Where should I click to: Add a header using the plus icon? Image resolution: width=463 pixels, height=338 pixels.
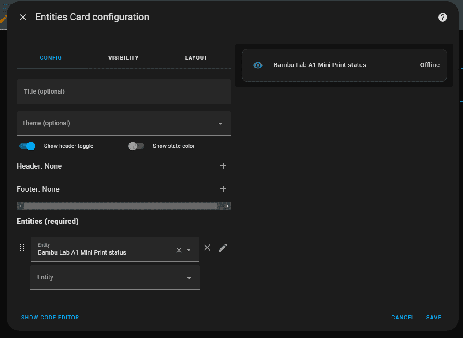click(223, 166)
